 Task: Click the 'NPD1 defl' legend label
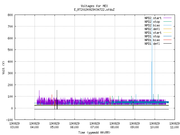coord(152,44)
